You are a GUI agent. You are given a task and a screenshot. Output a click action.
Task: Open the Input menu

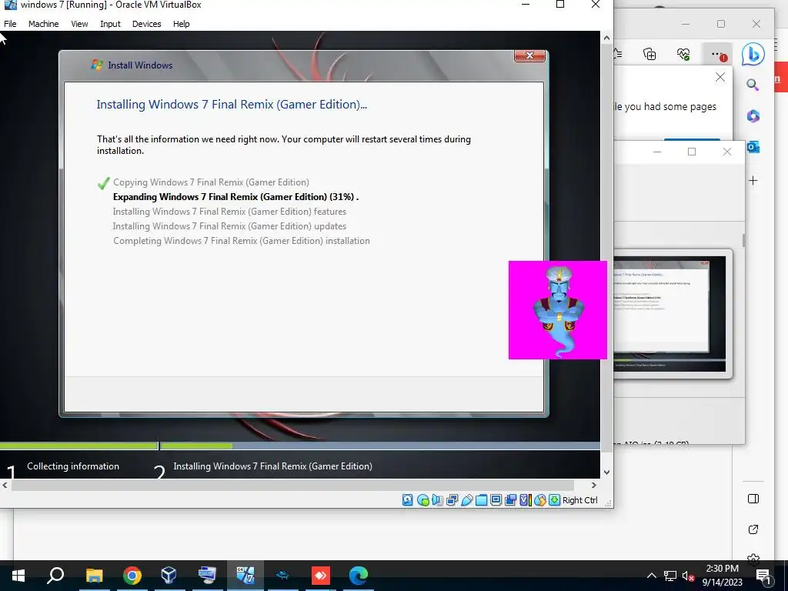pos(110,24)
